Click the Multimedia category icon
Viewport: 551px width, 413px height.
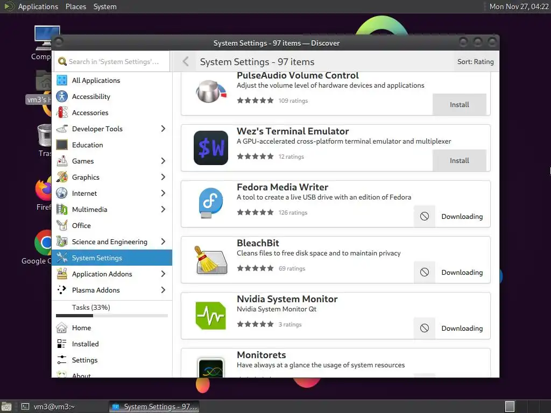coord(62,210)
